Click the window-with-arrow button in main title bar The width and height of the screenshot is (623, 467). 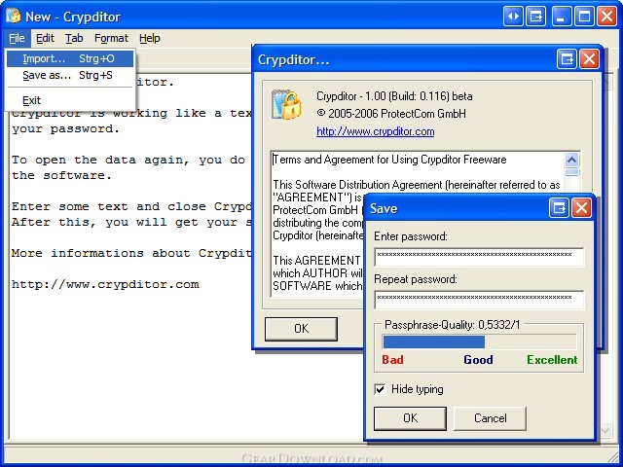coord(536,16)
